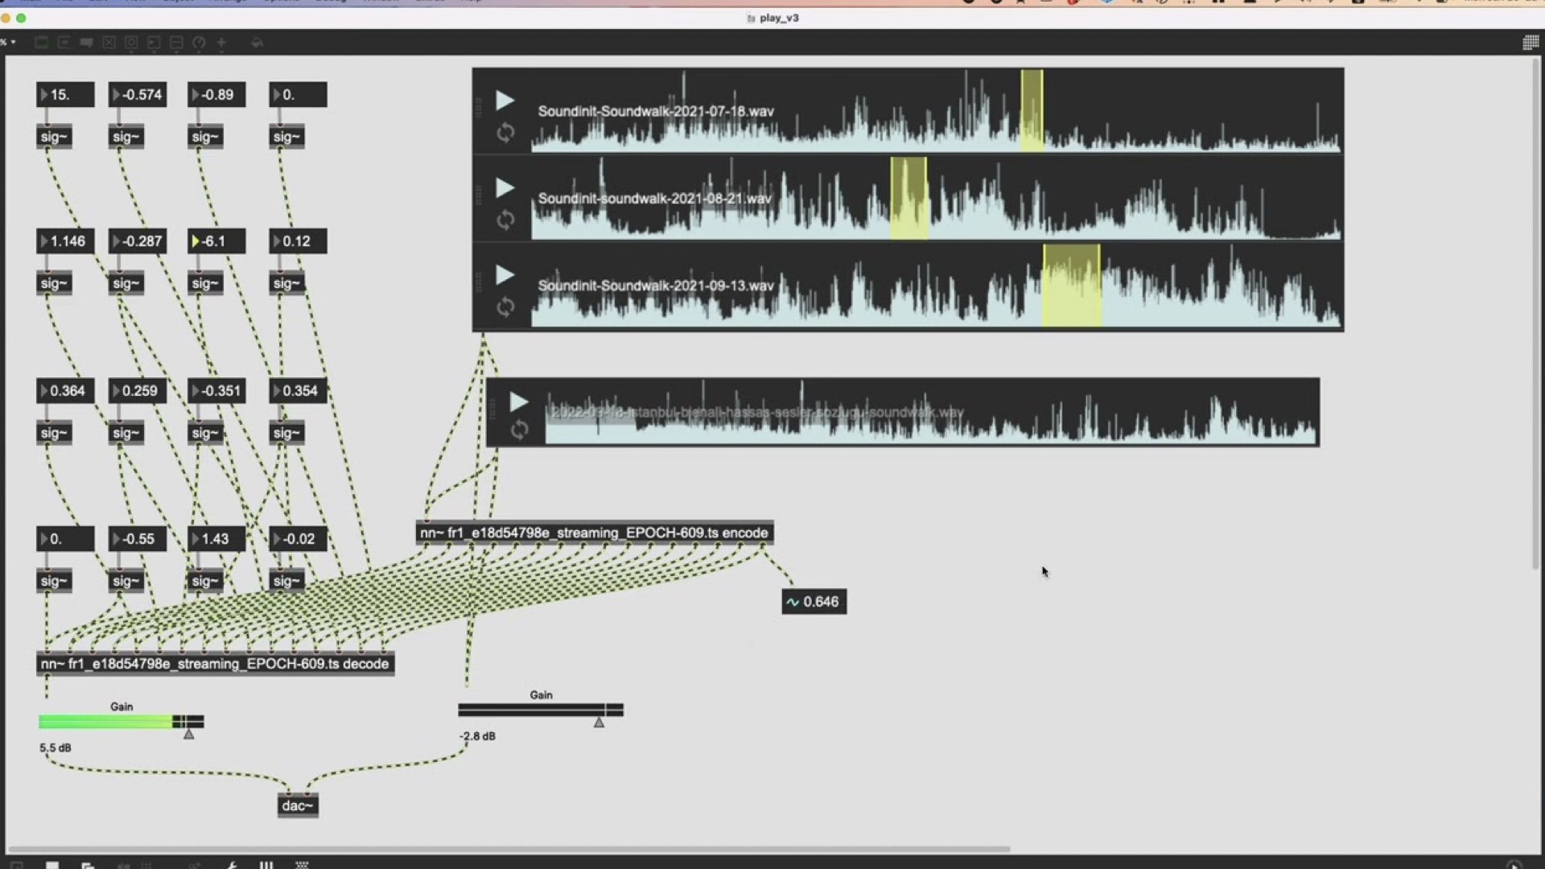Viewport: 1545px width, 869px height.
Task: Play the 2021-09-13 soundwalk clip
Action: click(x=505, y=275)
